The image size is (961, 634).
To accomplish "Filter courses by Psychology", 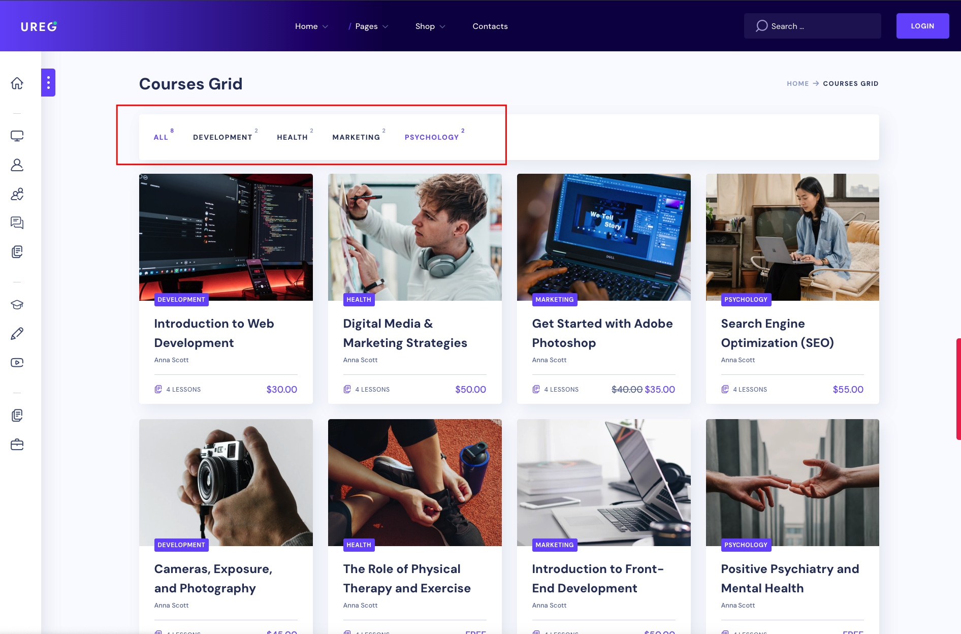I will (432, 137).
